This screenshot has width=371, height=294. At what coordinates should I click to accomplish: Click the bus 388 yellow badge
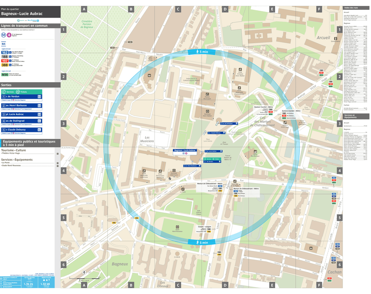[x=4, y=65]
